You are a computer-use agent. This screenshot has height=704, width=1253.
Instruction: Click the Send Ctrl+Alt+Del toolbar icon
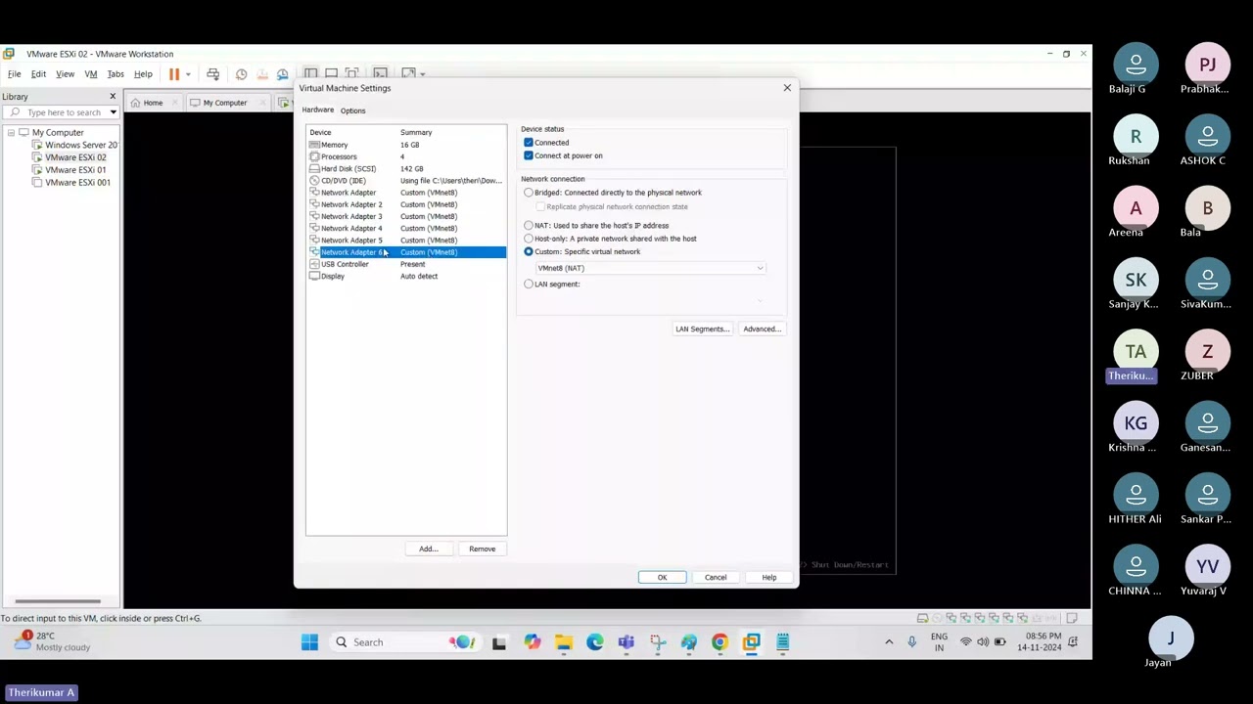212,74
